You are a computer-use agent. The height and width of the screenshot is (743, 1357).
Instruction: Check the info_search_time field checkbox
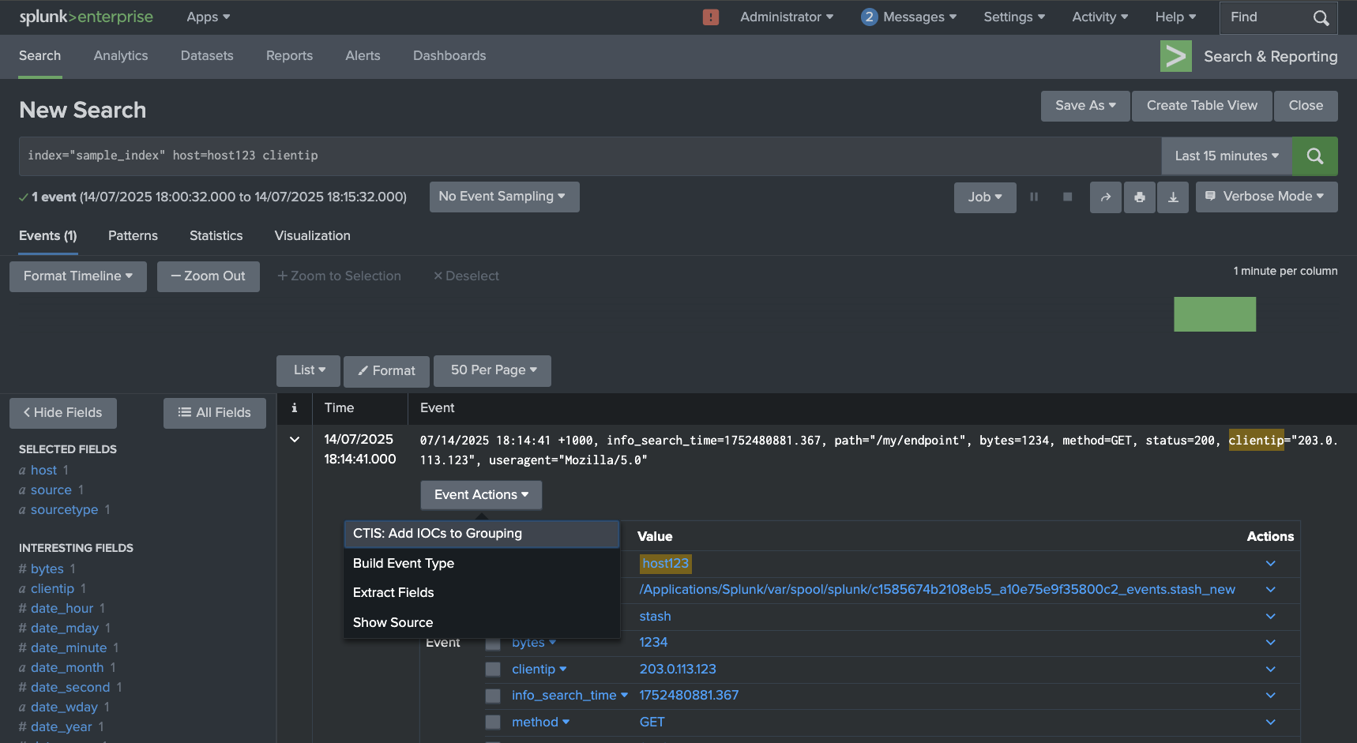click(493, 696)
